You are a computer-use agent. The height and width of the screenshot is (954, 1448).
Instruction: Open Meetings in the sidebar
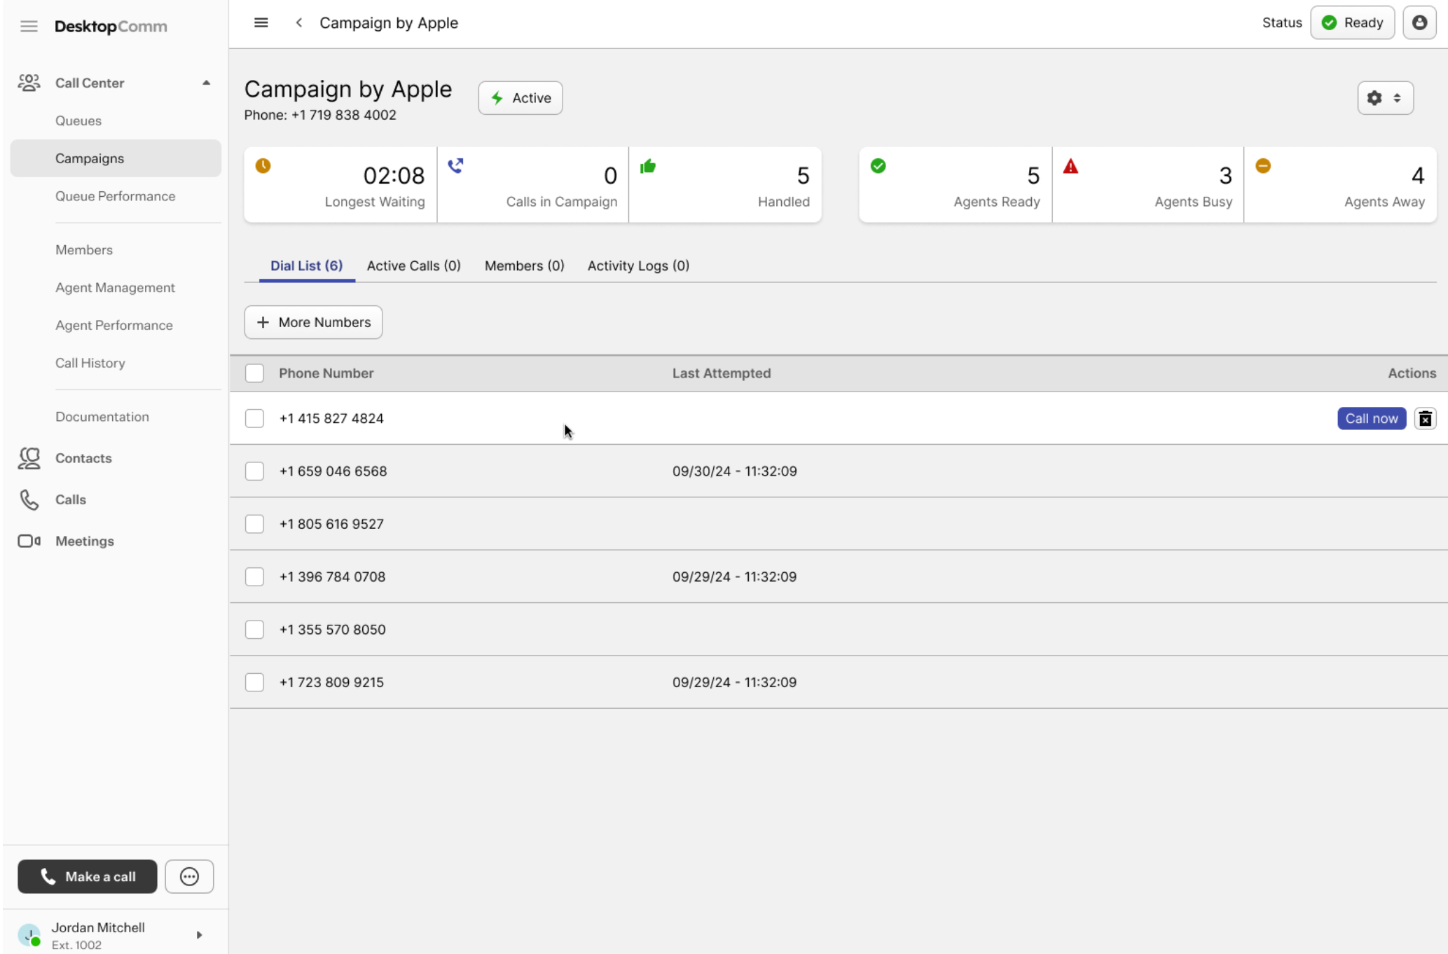click(x=84, y=541)
